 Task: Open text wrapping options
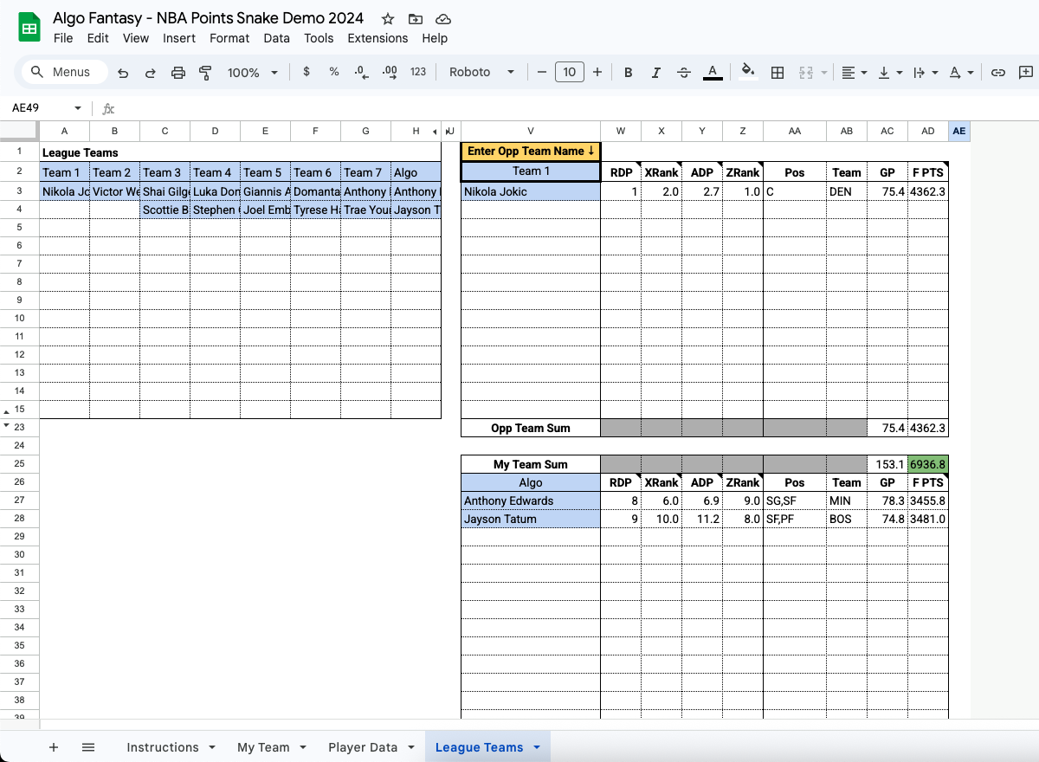point(926,73)
